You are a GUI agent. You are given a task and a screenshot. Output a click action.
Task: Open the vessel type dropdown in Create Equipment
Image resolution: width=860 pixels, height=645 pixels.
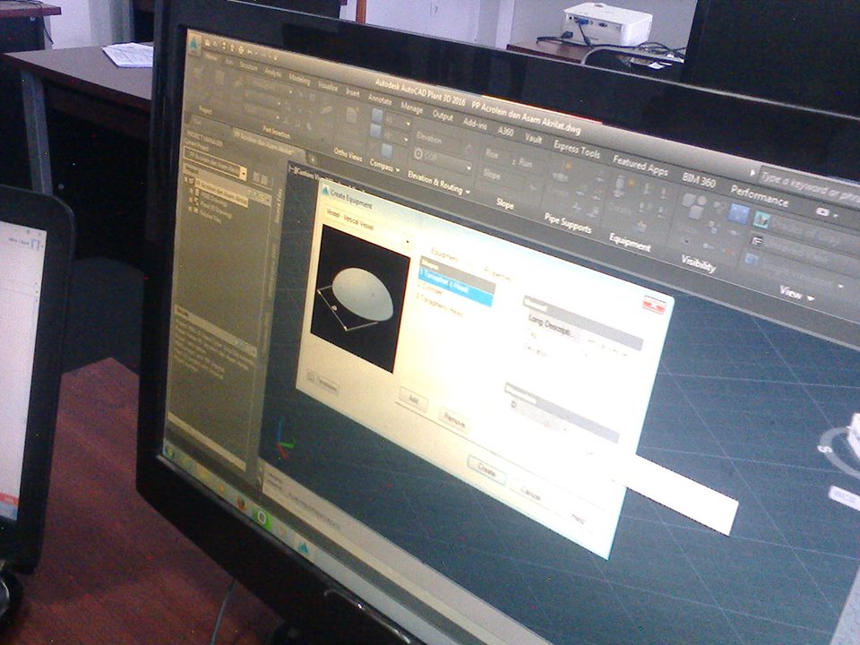[407, 240]
